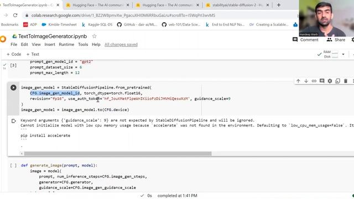This screenshot has height=199, width=354.
Task: Open the Edit menu
Action: pos(24,44)
